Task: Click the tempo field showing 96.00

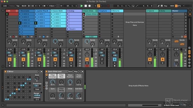Action: (24, 6)
